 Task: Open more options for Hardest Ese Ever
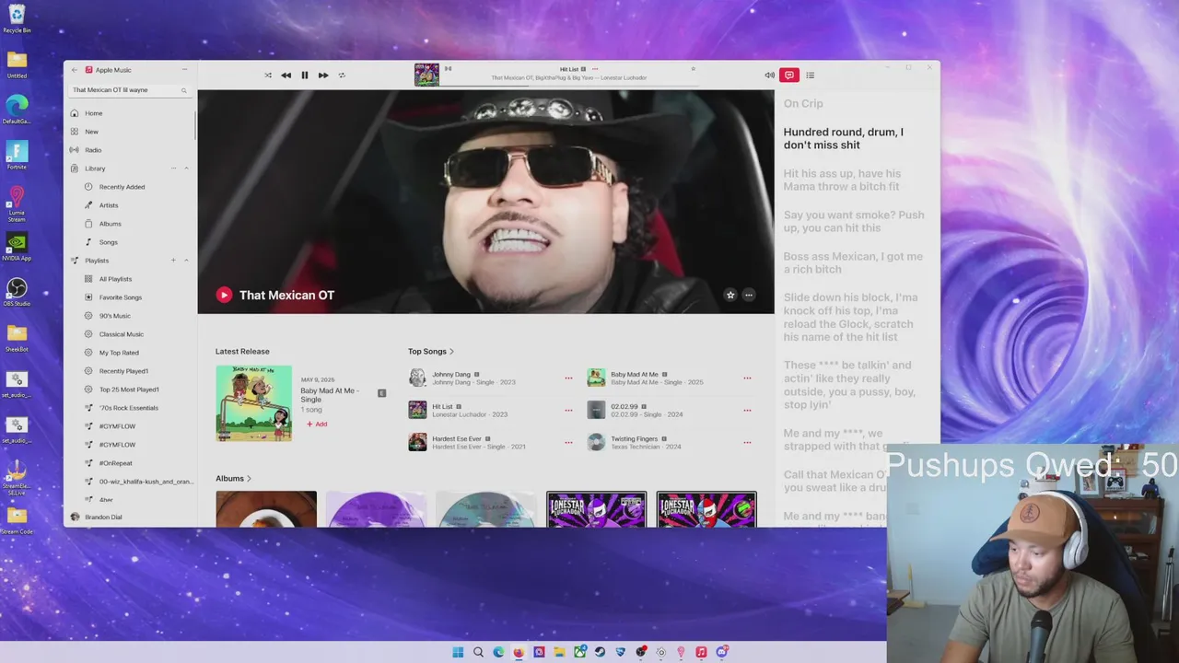click(x=568, y=443)
